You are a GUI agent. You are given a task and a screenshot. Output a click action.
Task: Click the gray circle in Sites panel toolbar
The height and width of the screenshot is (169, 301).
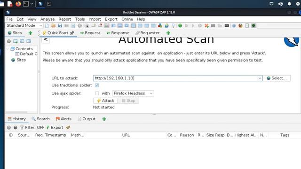click(9, 41)
